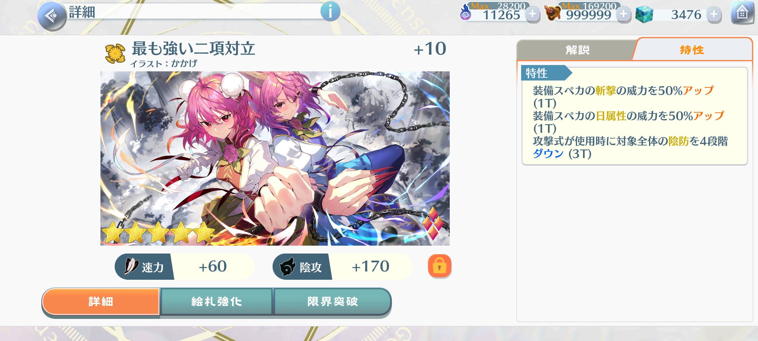Toggle the orange lock on card
758x341 pixels.
pyautogui.click(x=439, y=266)
